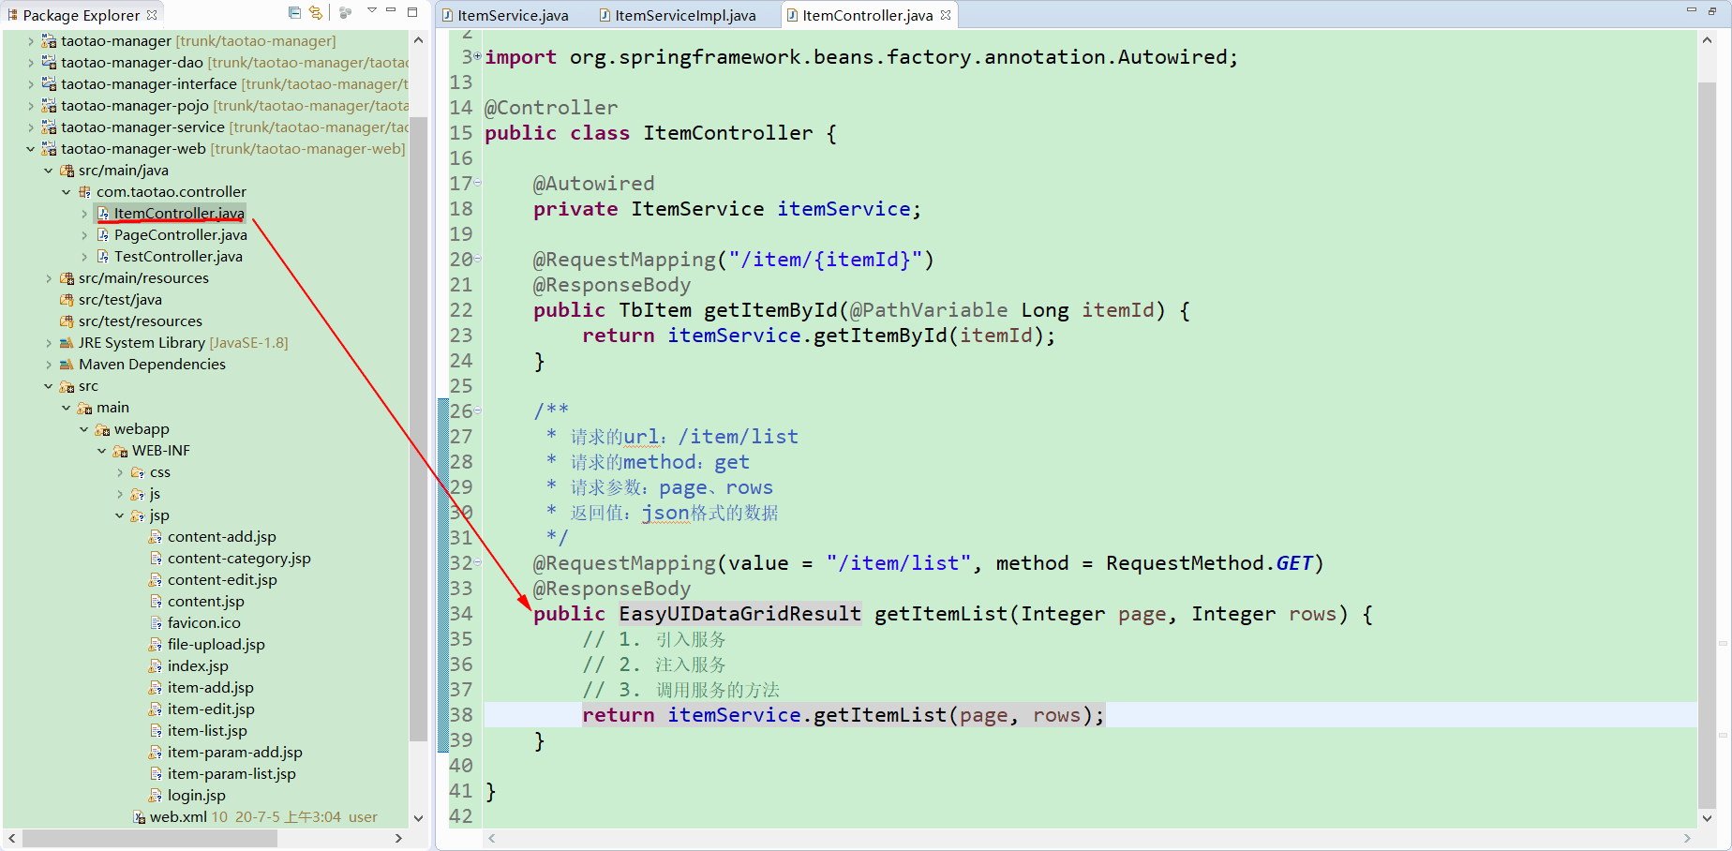Click the Package Explorer vertical scrollbar thumb
1732x851 pixels.
pos(418,427)
